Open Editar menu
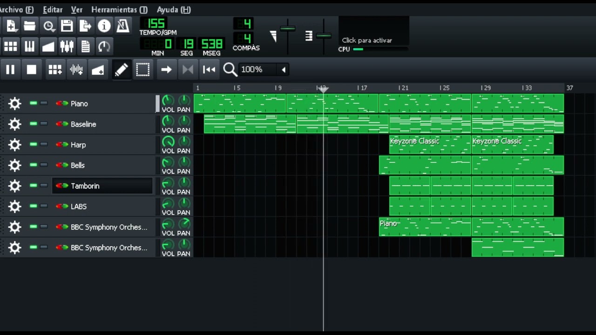Viewport: 596px width, 335px height. (53, 9)
